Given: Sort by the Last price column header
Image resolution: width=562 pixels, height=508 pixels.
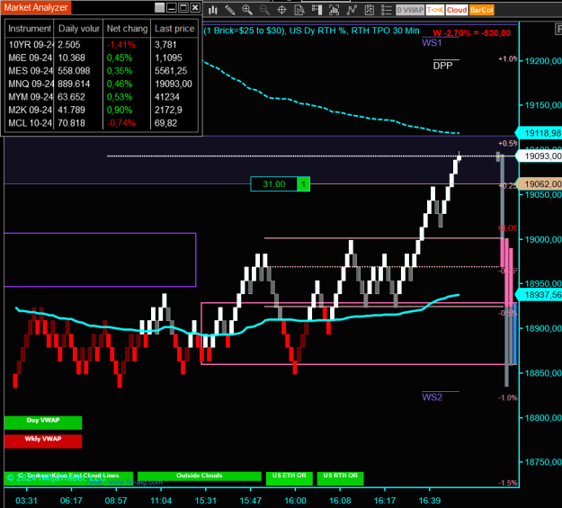Looking at the screenshot, I should [174, 29].
